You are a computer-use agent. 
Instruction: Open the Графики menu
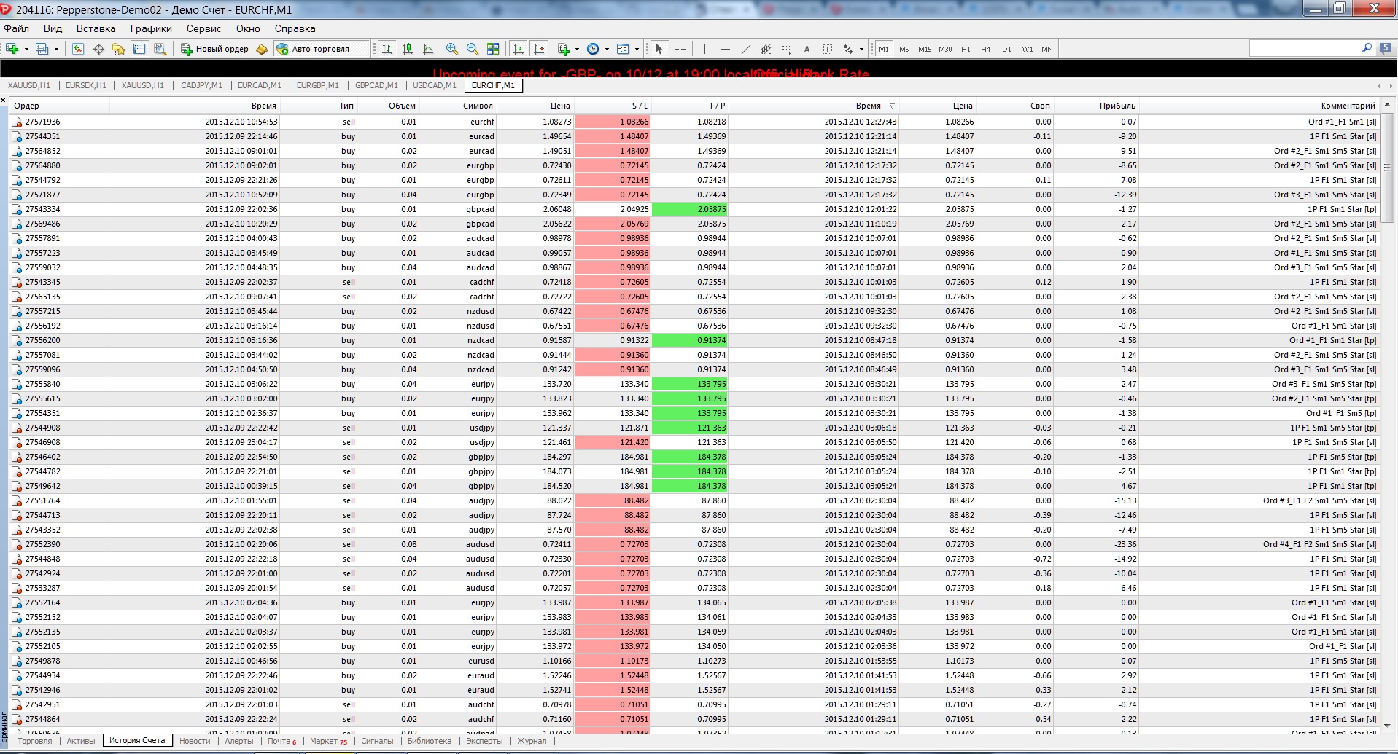click(151, 28)
